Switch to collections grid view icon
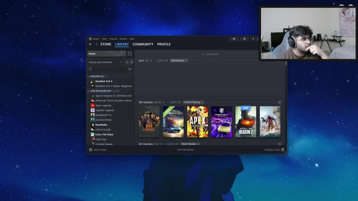 (130, 54)
